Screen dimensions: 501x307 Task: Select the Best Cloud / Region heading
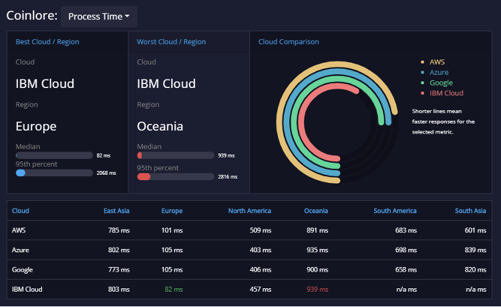tap(47, 42)
